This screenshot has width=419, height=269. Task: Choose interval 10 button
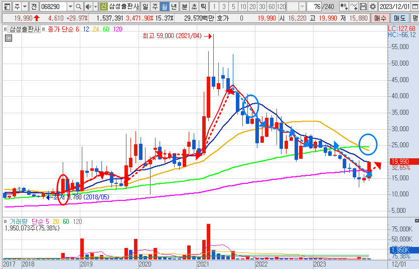tap(243, 7)
